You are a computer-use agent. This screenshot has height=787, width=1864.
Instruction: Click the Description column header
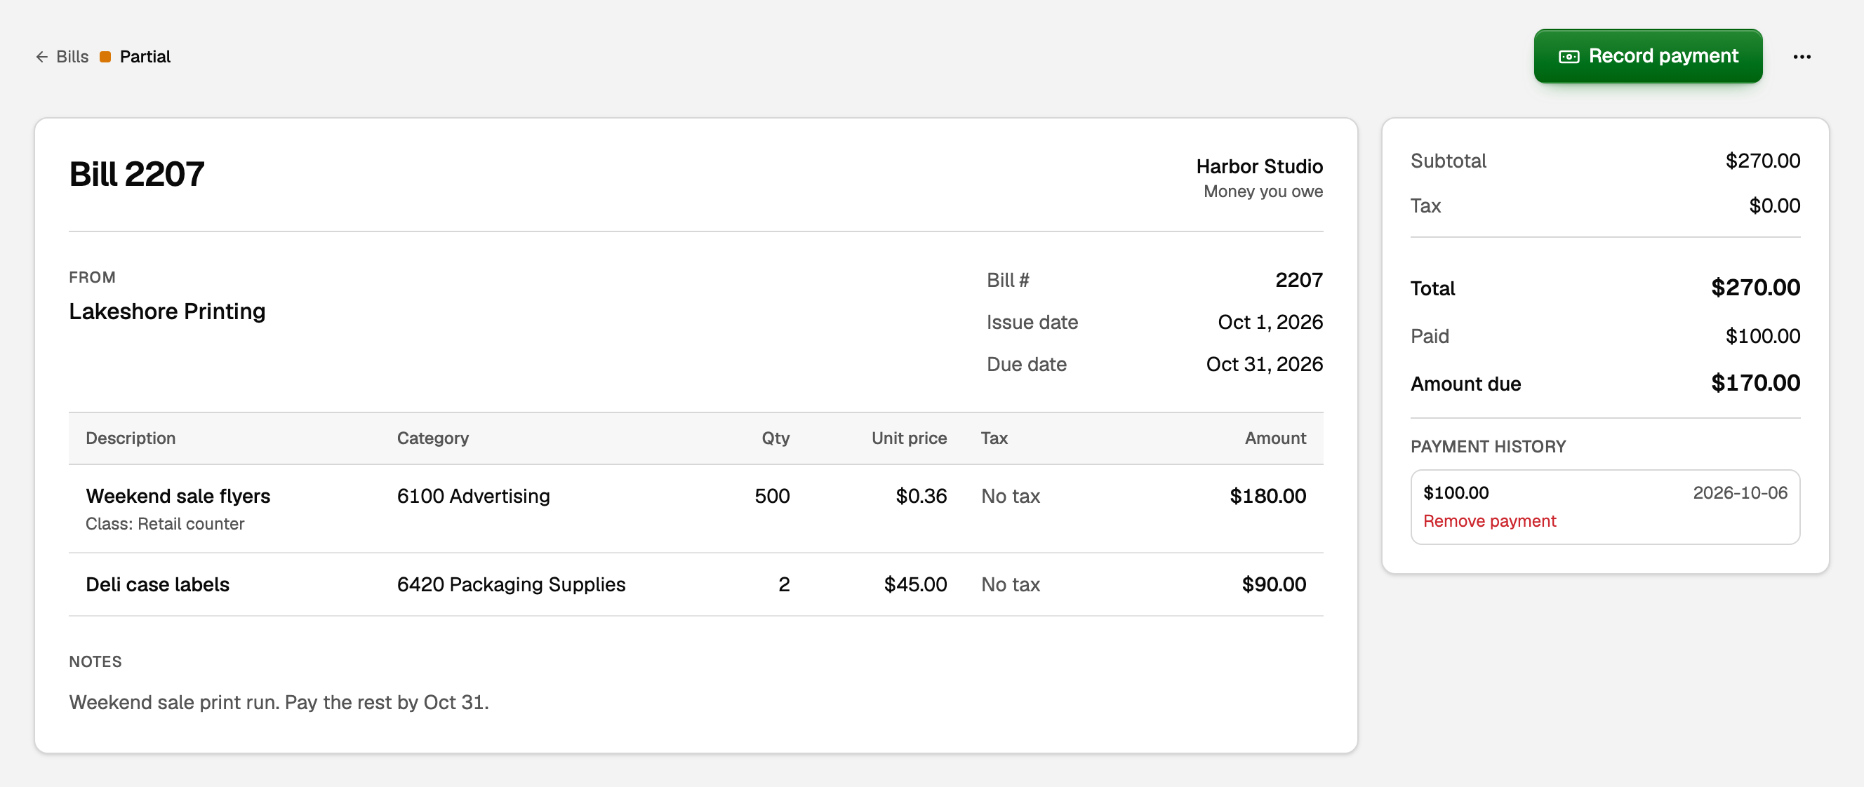point(131,438)
